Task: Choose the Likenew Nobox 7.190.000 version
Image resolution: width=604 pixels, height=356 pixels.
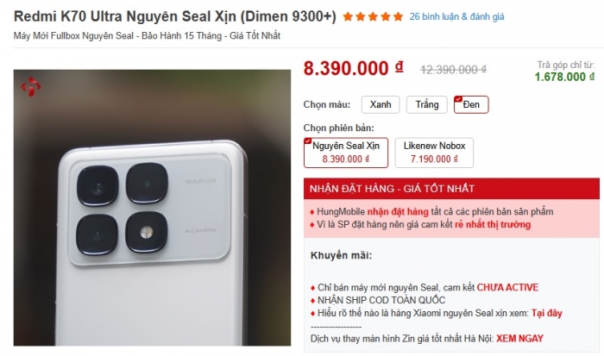Action: 434,153
